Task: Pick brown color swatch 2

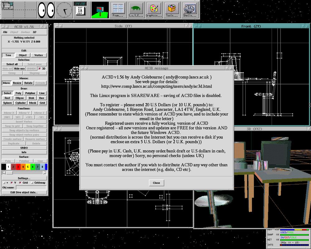Action: [x=13, y=167]
